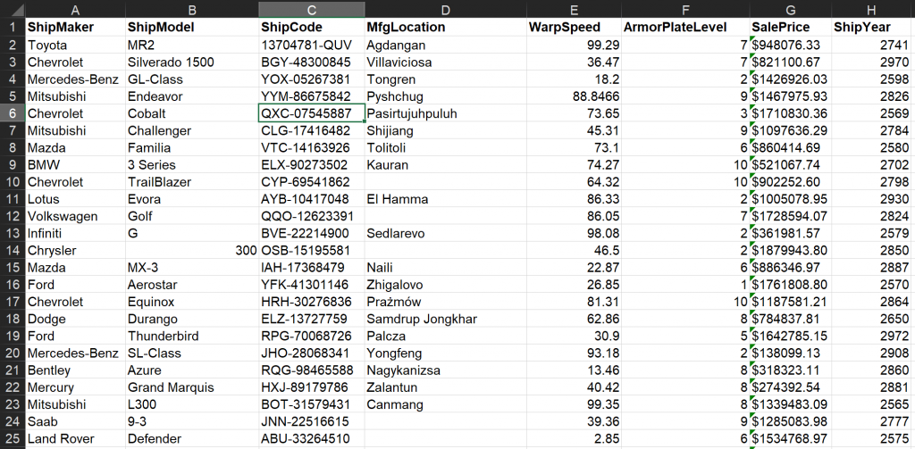Select cell containing TrailBlazer

192,182
